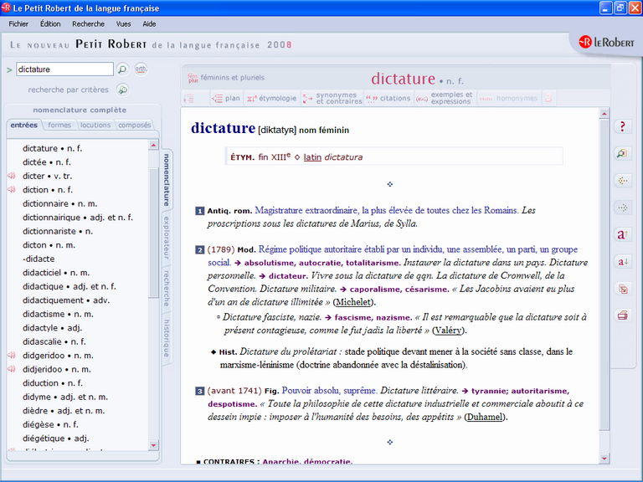Play pronunciation sound for didjeridoo
This screenshot has height=482, width=643.
click(12, 369)
